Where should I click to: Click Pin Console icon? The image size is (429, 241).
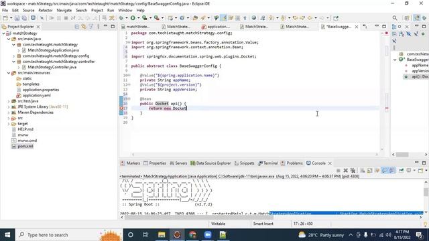click(402, 171)
